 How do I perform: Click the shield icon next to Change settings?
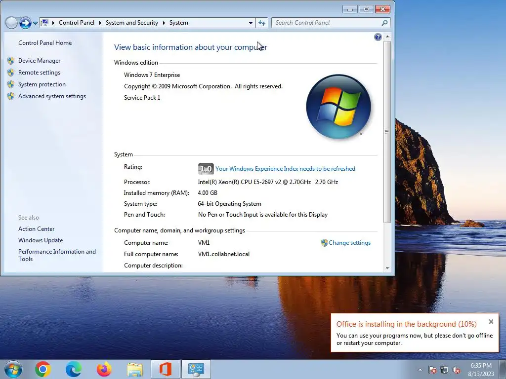tap(324, 243)
